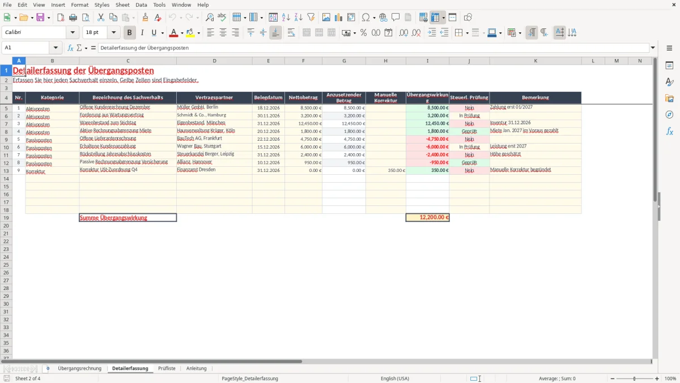This screenshot has height=383, width=680.
Task: Sort descending
Action: (299, 18)
